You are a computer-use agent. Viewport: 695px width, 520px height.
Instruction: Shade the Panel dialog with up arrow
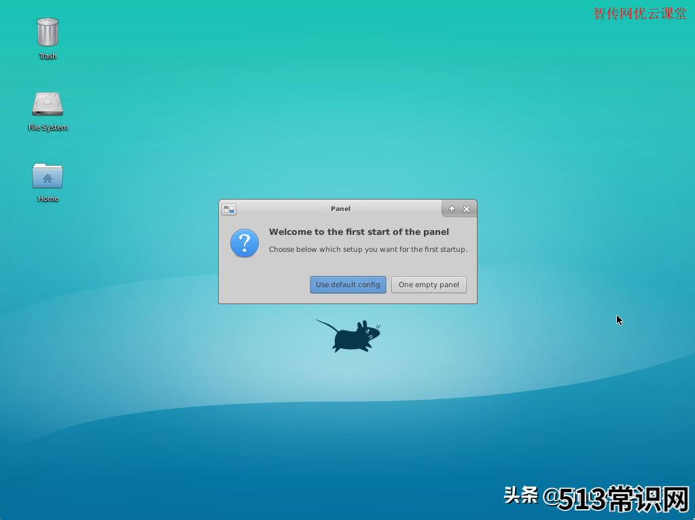click(x=452, y=209)
